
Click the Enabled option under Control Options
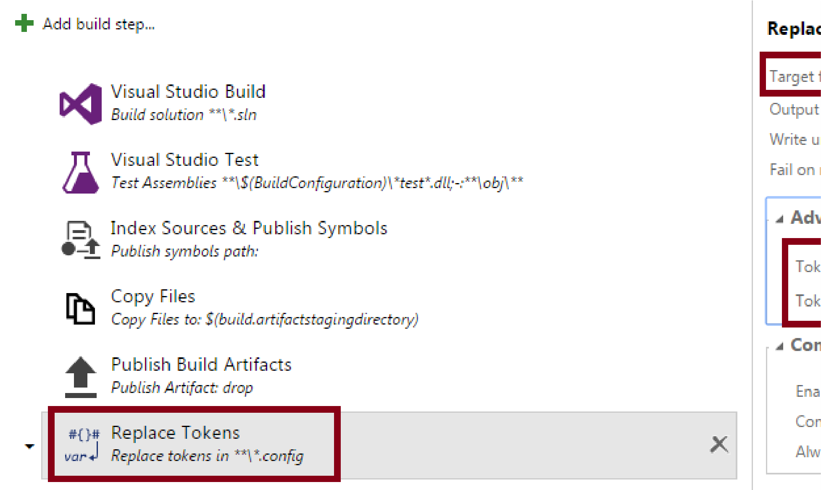(x=808, y=391)
